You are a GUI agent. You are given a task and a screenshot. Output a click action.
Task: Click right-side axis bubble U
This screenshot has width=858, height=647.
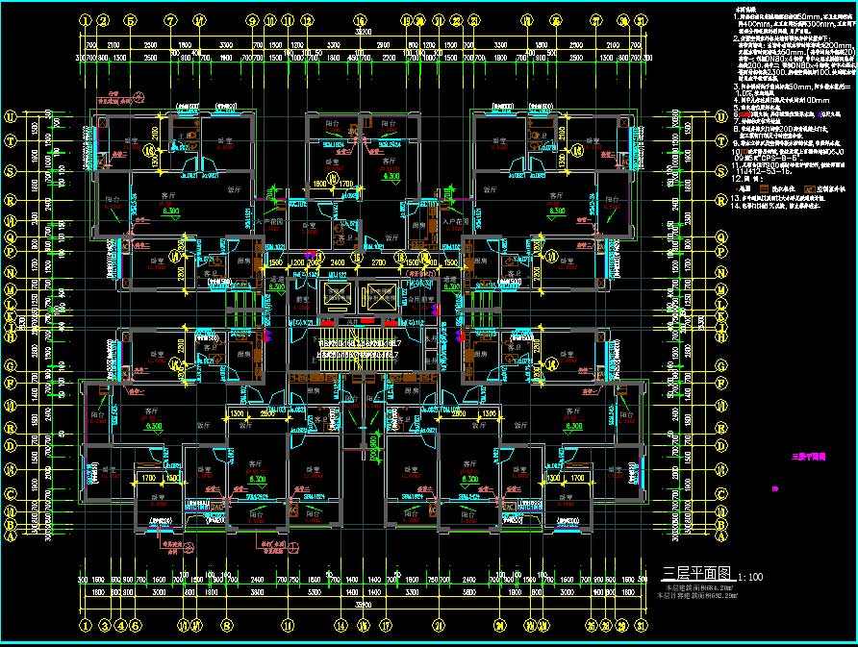721,116
